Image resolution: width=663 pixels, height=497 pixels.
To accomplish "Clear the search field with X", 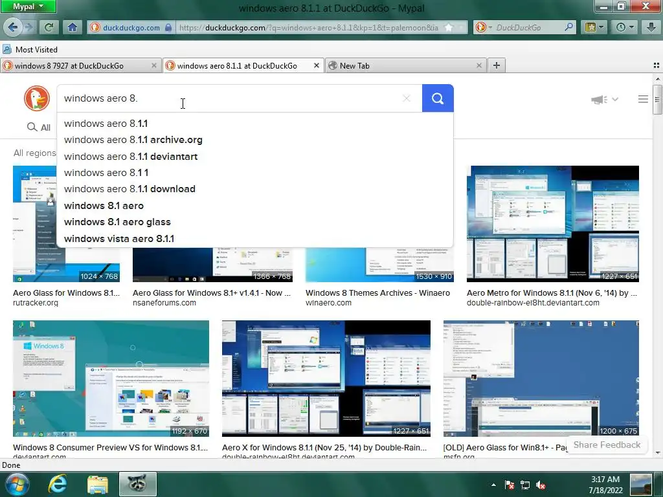I will coord(407,98).
